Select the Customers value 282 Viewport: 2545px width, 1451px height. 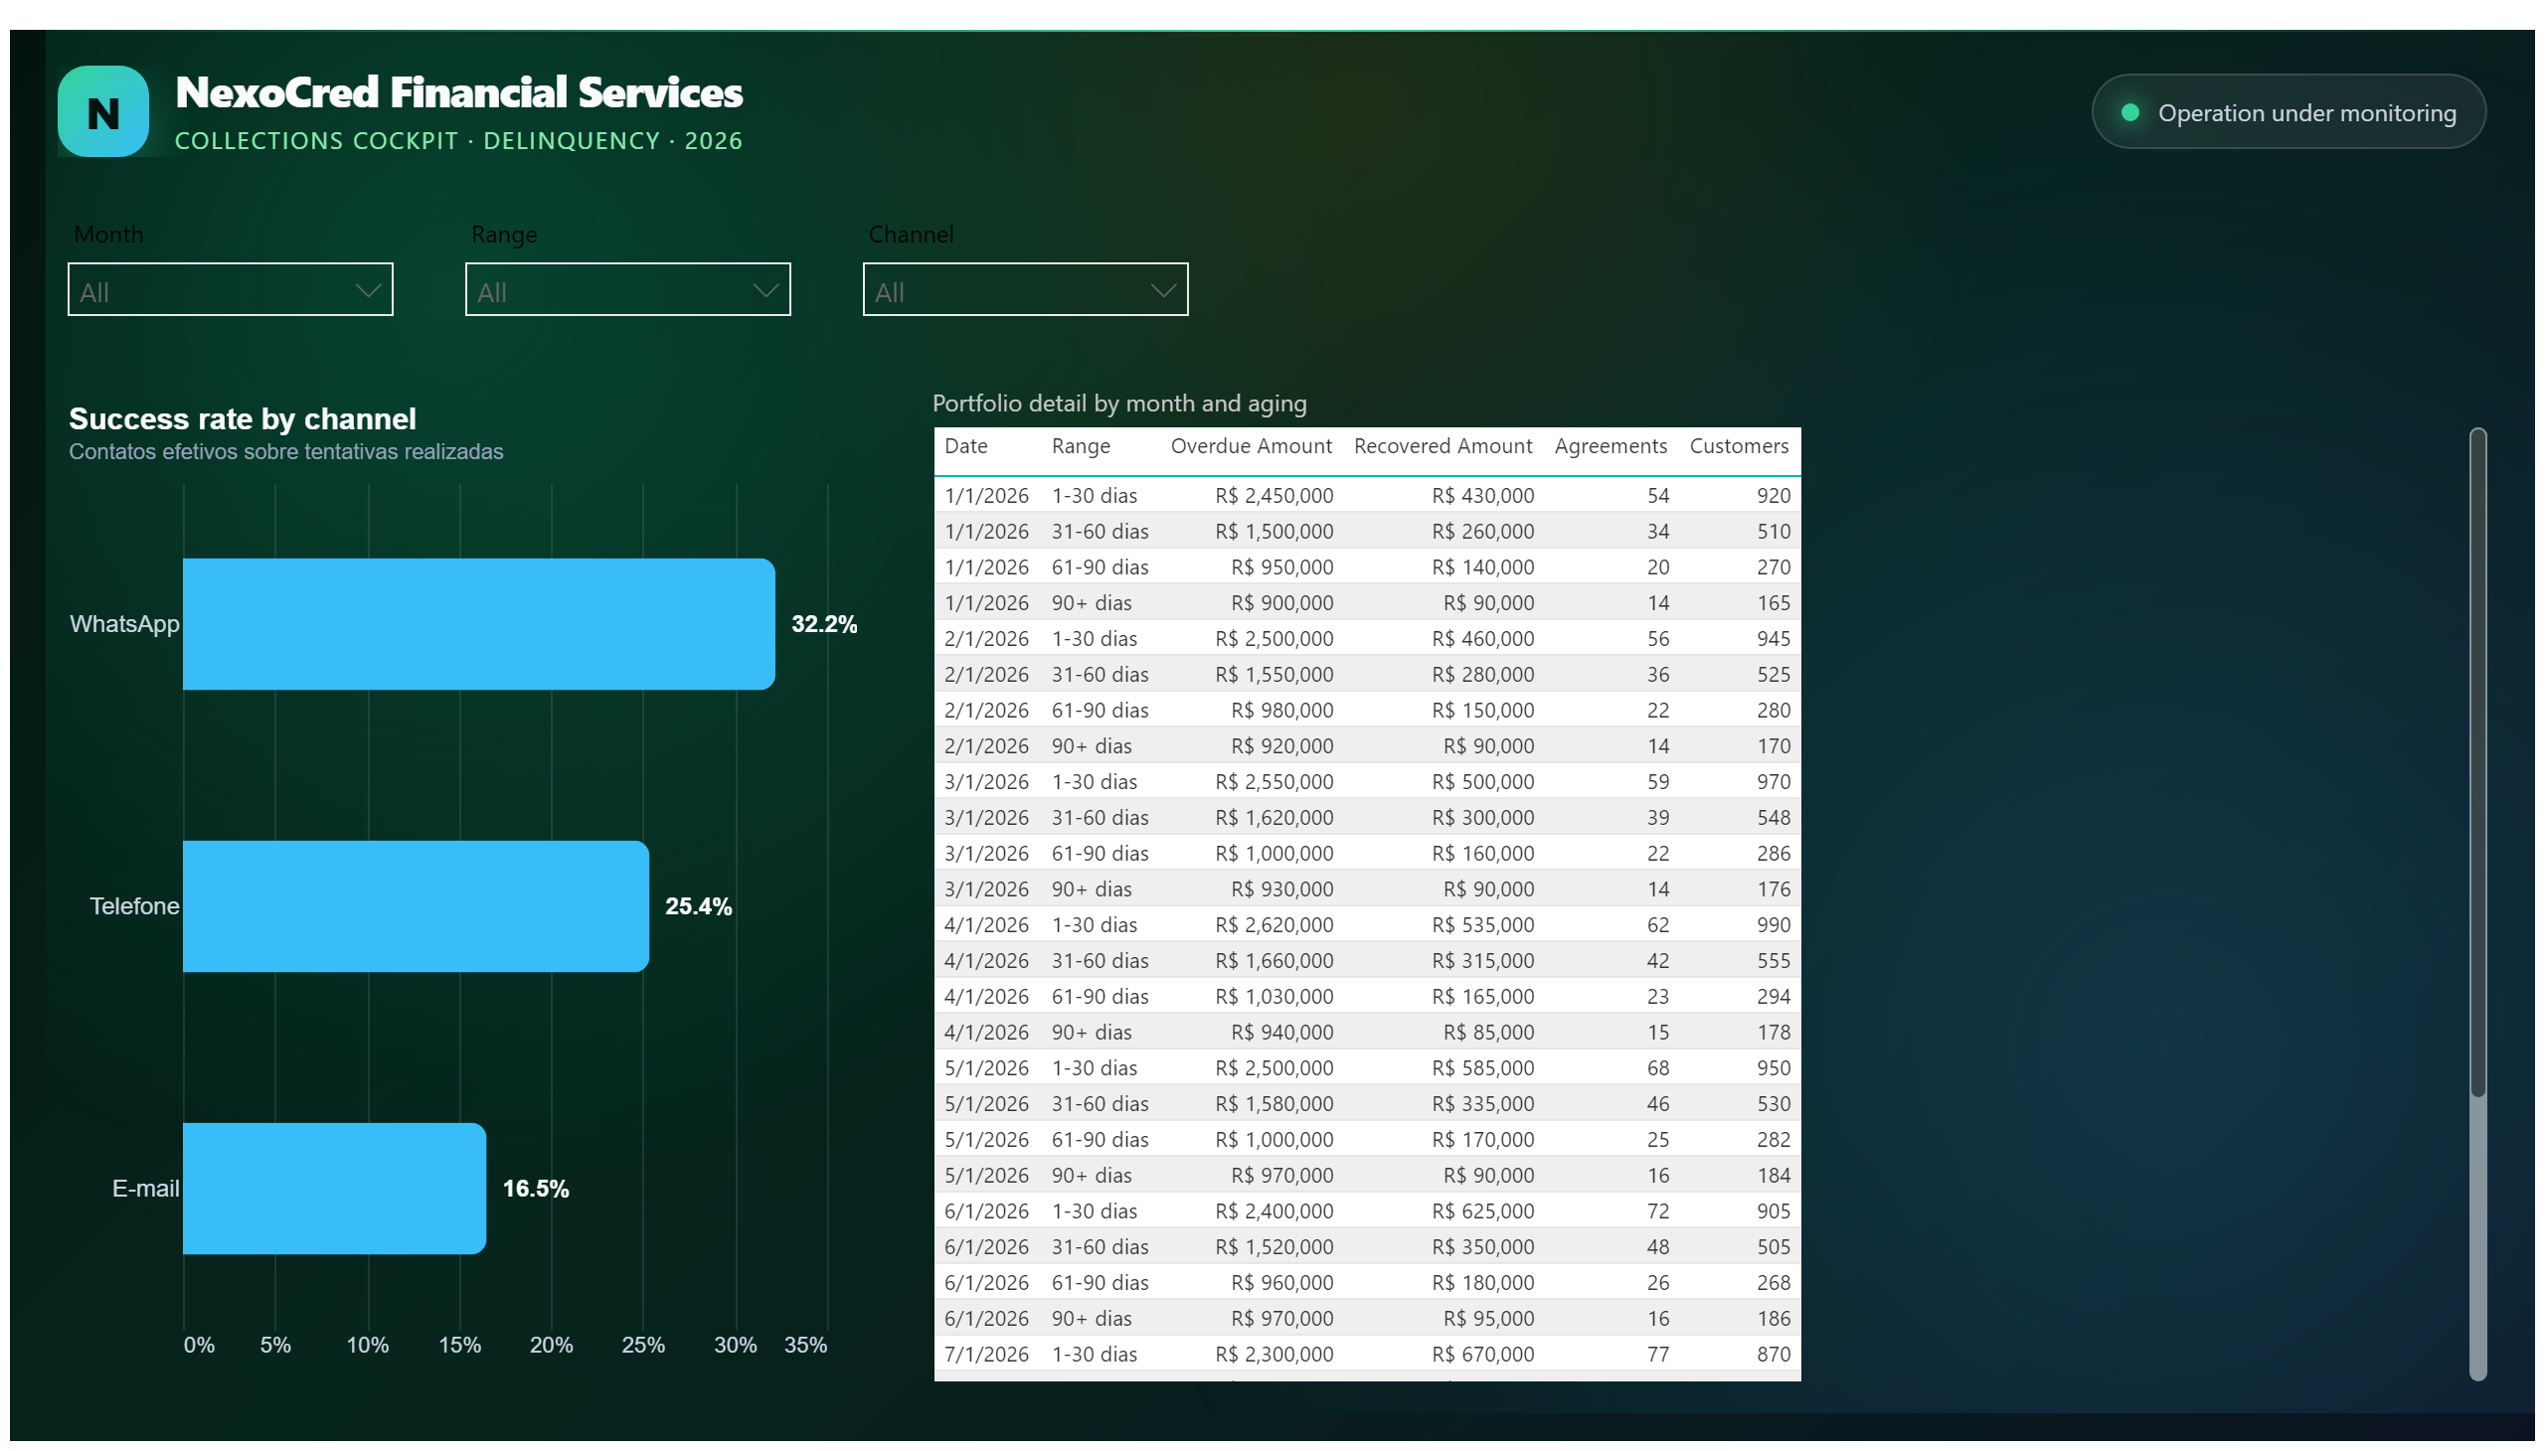tap(1773, 1140)
